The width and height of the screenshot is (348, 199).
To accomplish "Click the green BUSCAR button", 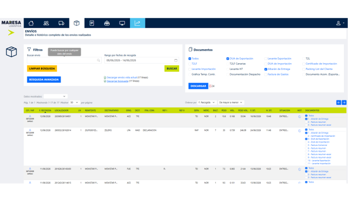I will 172,69.
